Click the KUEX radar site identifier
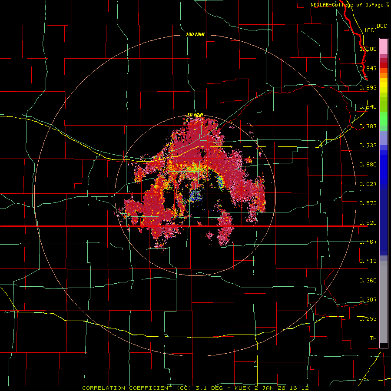The height and width of the screenshot is (391, 391). 243,388
